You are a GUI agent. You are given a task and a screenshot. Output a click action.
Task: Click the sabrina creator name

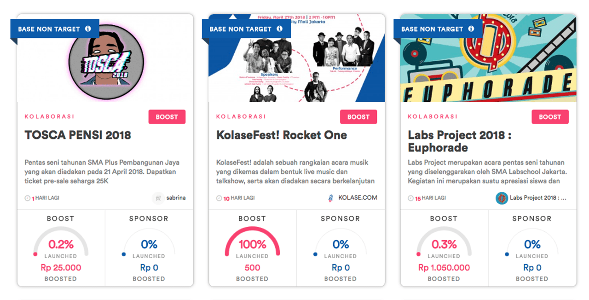pos(175,198)
